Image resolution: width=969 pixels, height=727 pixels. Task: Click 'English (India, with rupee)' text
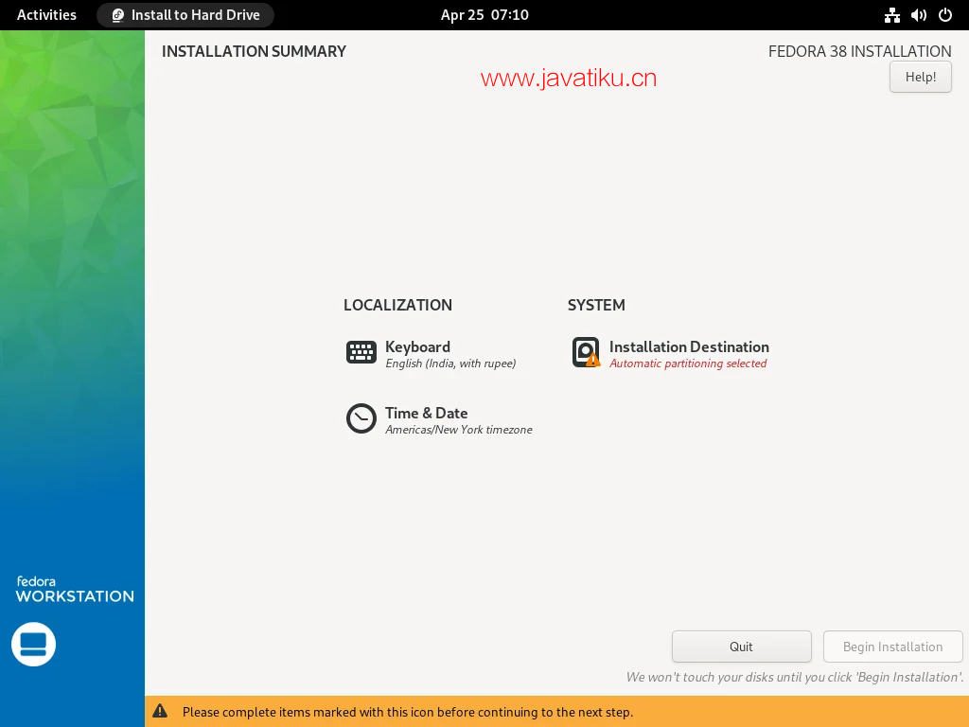(450, 363)
